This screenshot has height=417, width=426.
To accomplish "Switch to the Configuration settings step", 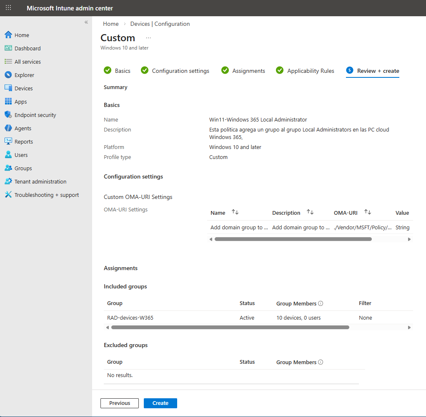I will 180,71.
